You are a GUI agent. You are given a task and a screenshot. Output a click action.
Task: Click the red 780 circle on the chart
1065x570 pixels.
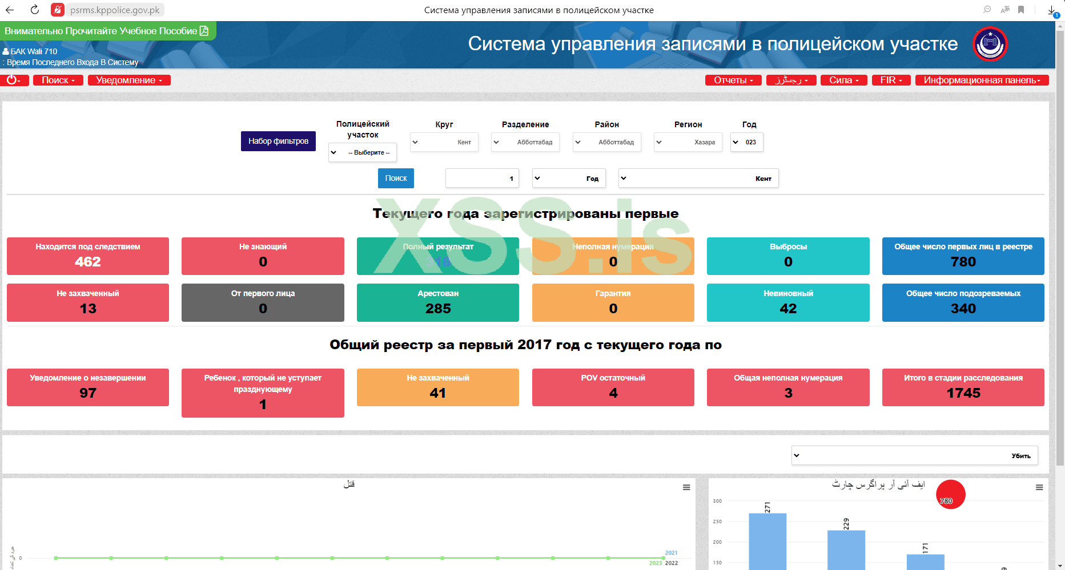(x=951, y=495)
